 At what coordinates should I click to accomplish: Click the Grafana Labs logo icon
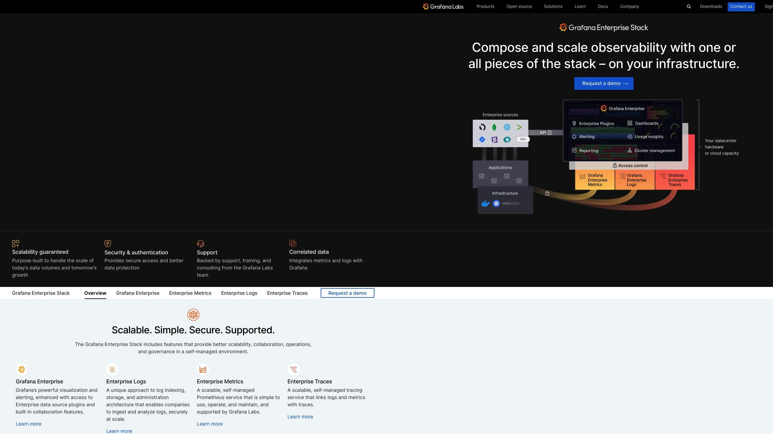pyautogui.click(x=425, y=6)
